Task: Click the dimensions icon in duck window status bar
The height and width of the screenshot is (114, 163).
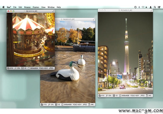Action: pos(62,105)
